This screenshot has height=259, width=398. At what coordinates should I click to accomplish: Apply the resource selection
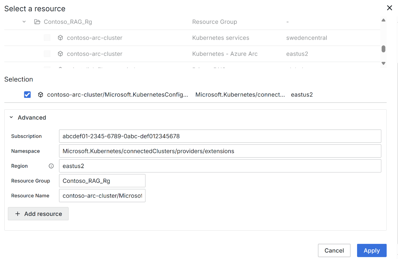[x=372, y=251]
